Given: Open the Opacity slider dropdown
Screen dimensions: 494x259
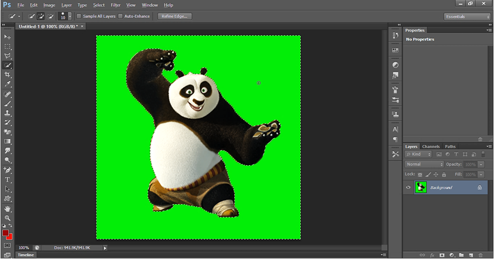Looking at the screenshot, I should 481,165.
